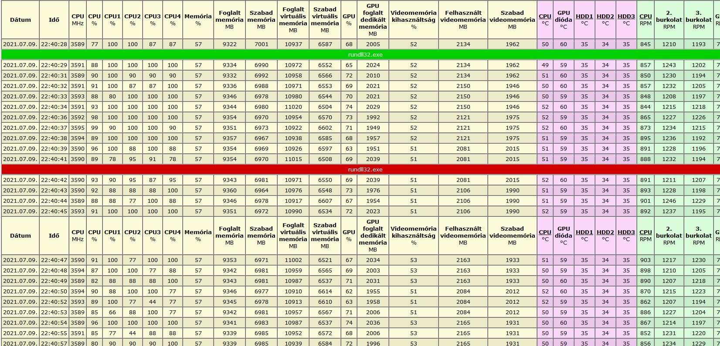Click free virtual memory value 6550
The height and width of the screenshot is (346, 720).
(x=325, y=180)
